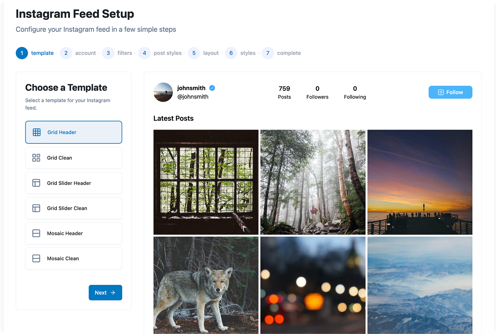Click the Grid Slider Clean layout icon

point(36,208)
